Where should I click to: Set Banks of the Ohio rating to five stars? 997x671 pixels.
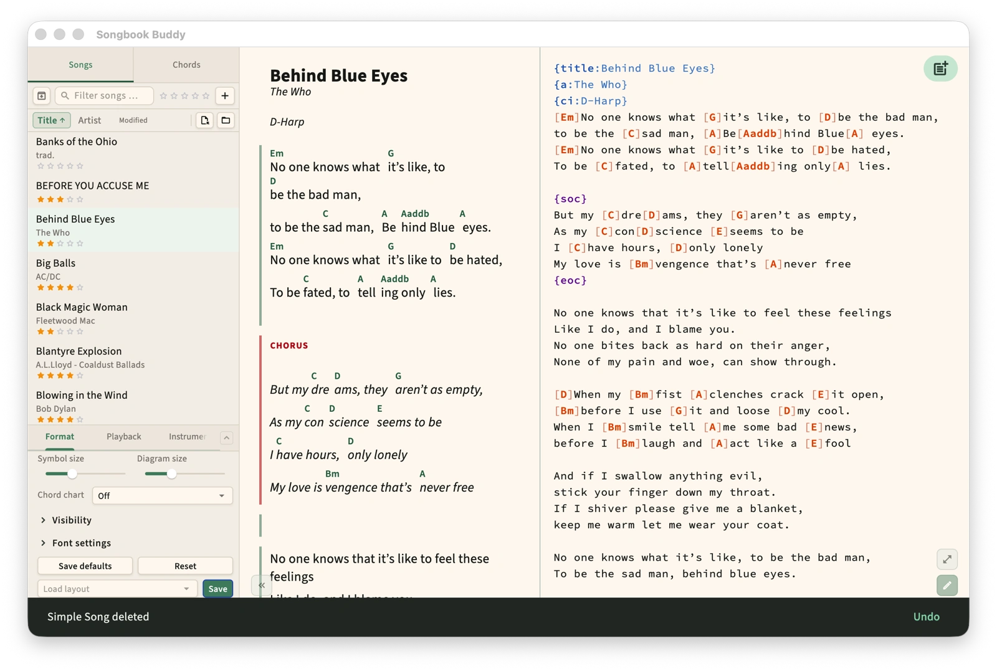coord(80,166)
